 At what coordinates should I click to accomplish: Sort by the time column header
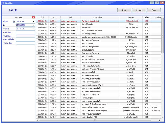point(55,17)
